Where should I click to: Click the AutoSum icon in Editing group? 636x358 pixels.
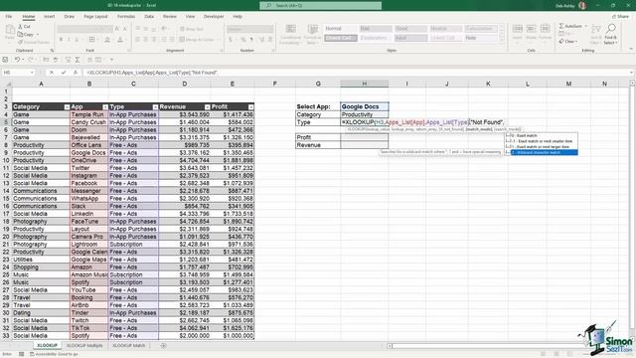561,26
